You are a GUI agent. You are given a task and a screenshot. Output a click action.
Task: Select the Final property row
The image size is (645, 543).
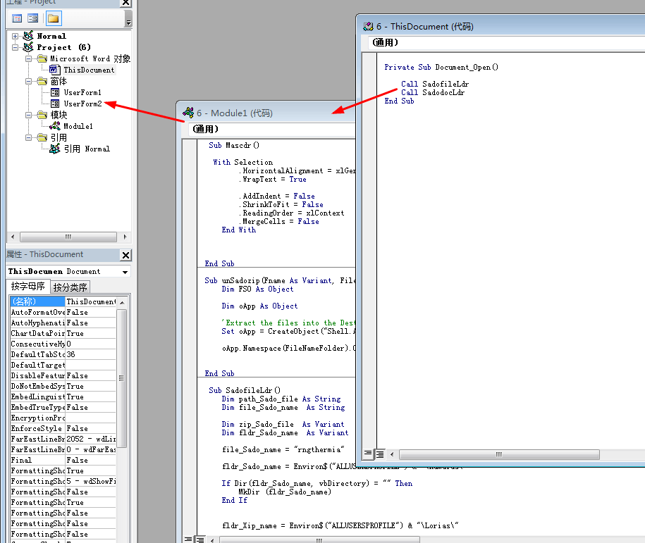(63, 460)
